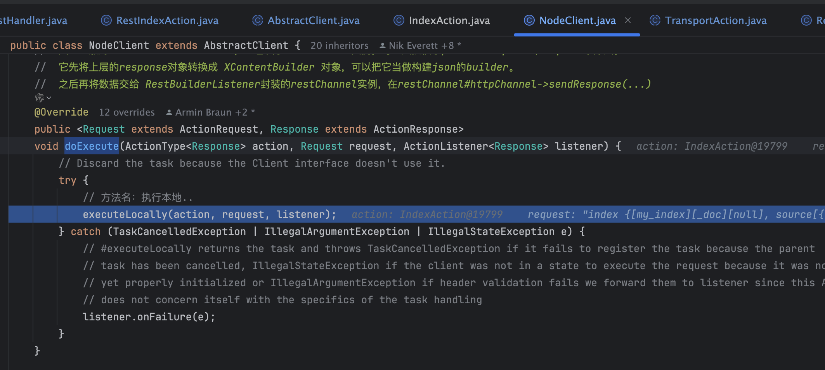Click the 'Discard the task' comment
This screenshot has height=370, width=825.
251,163
